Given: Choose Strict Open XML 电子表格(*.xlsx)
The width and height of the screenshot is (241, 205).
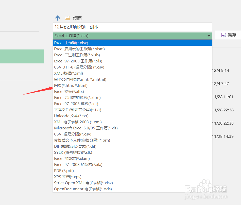Looking at the screenshot, I should [x=132, y=183].
